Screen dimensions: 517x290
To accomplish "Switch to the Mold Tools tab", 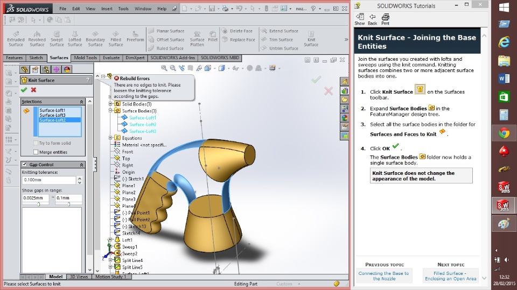I will click(x=86, y=58).
